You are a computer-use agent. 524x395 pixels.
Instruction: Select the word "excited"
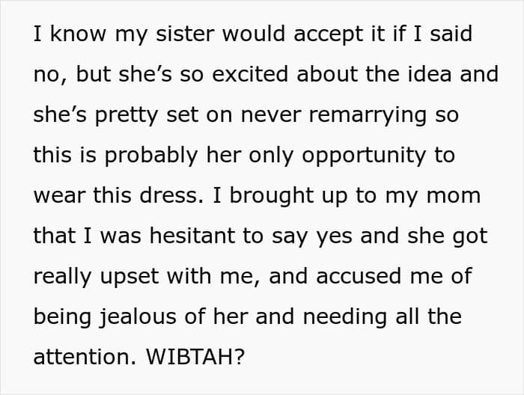pos(250,74)
